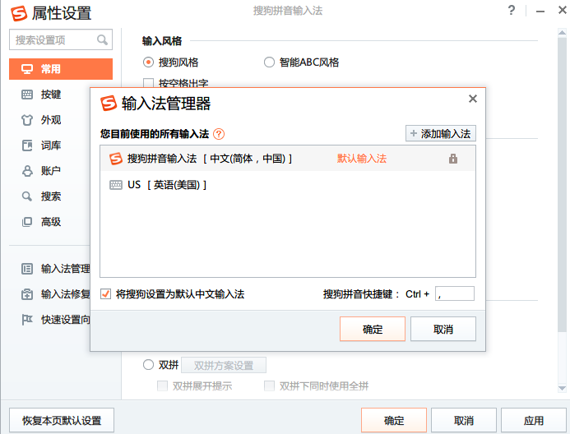570x434 pixels.
Task: Switch to the 高级 advanced tab
Action: (x=51, y=222)
